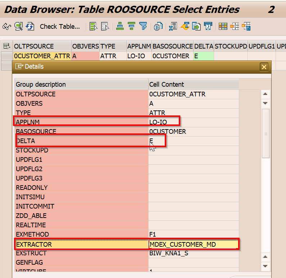Click the select-all-rows icon in table corner
Viewport: 286px width, 278px height.
coord(6,46)
